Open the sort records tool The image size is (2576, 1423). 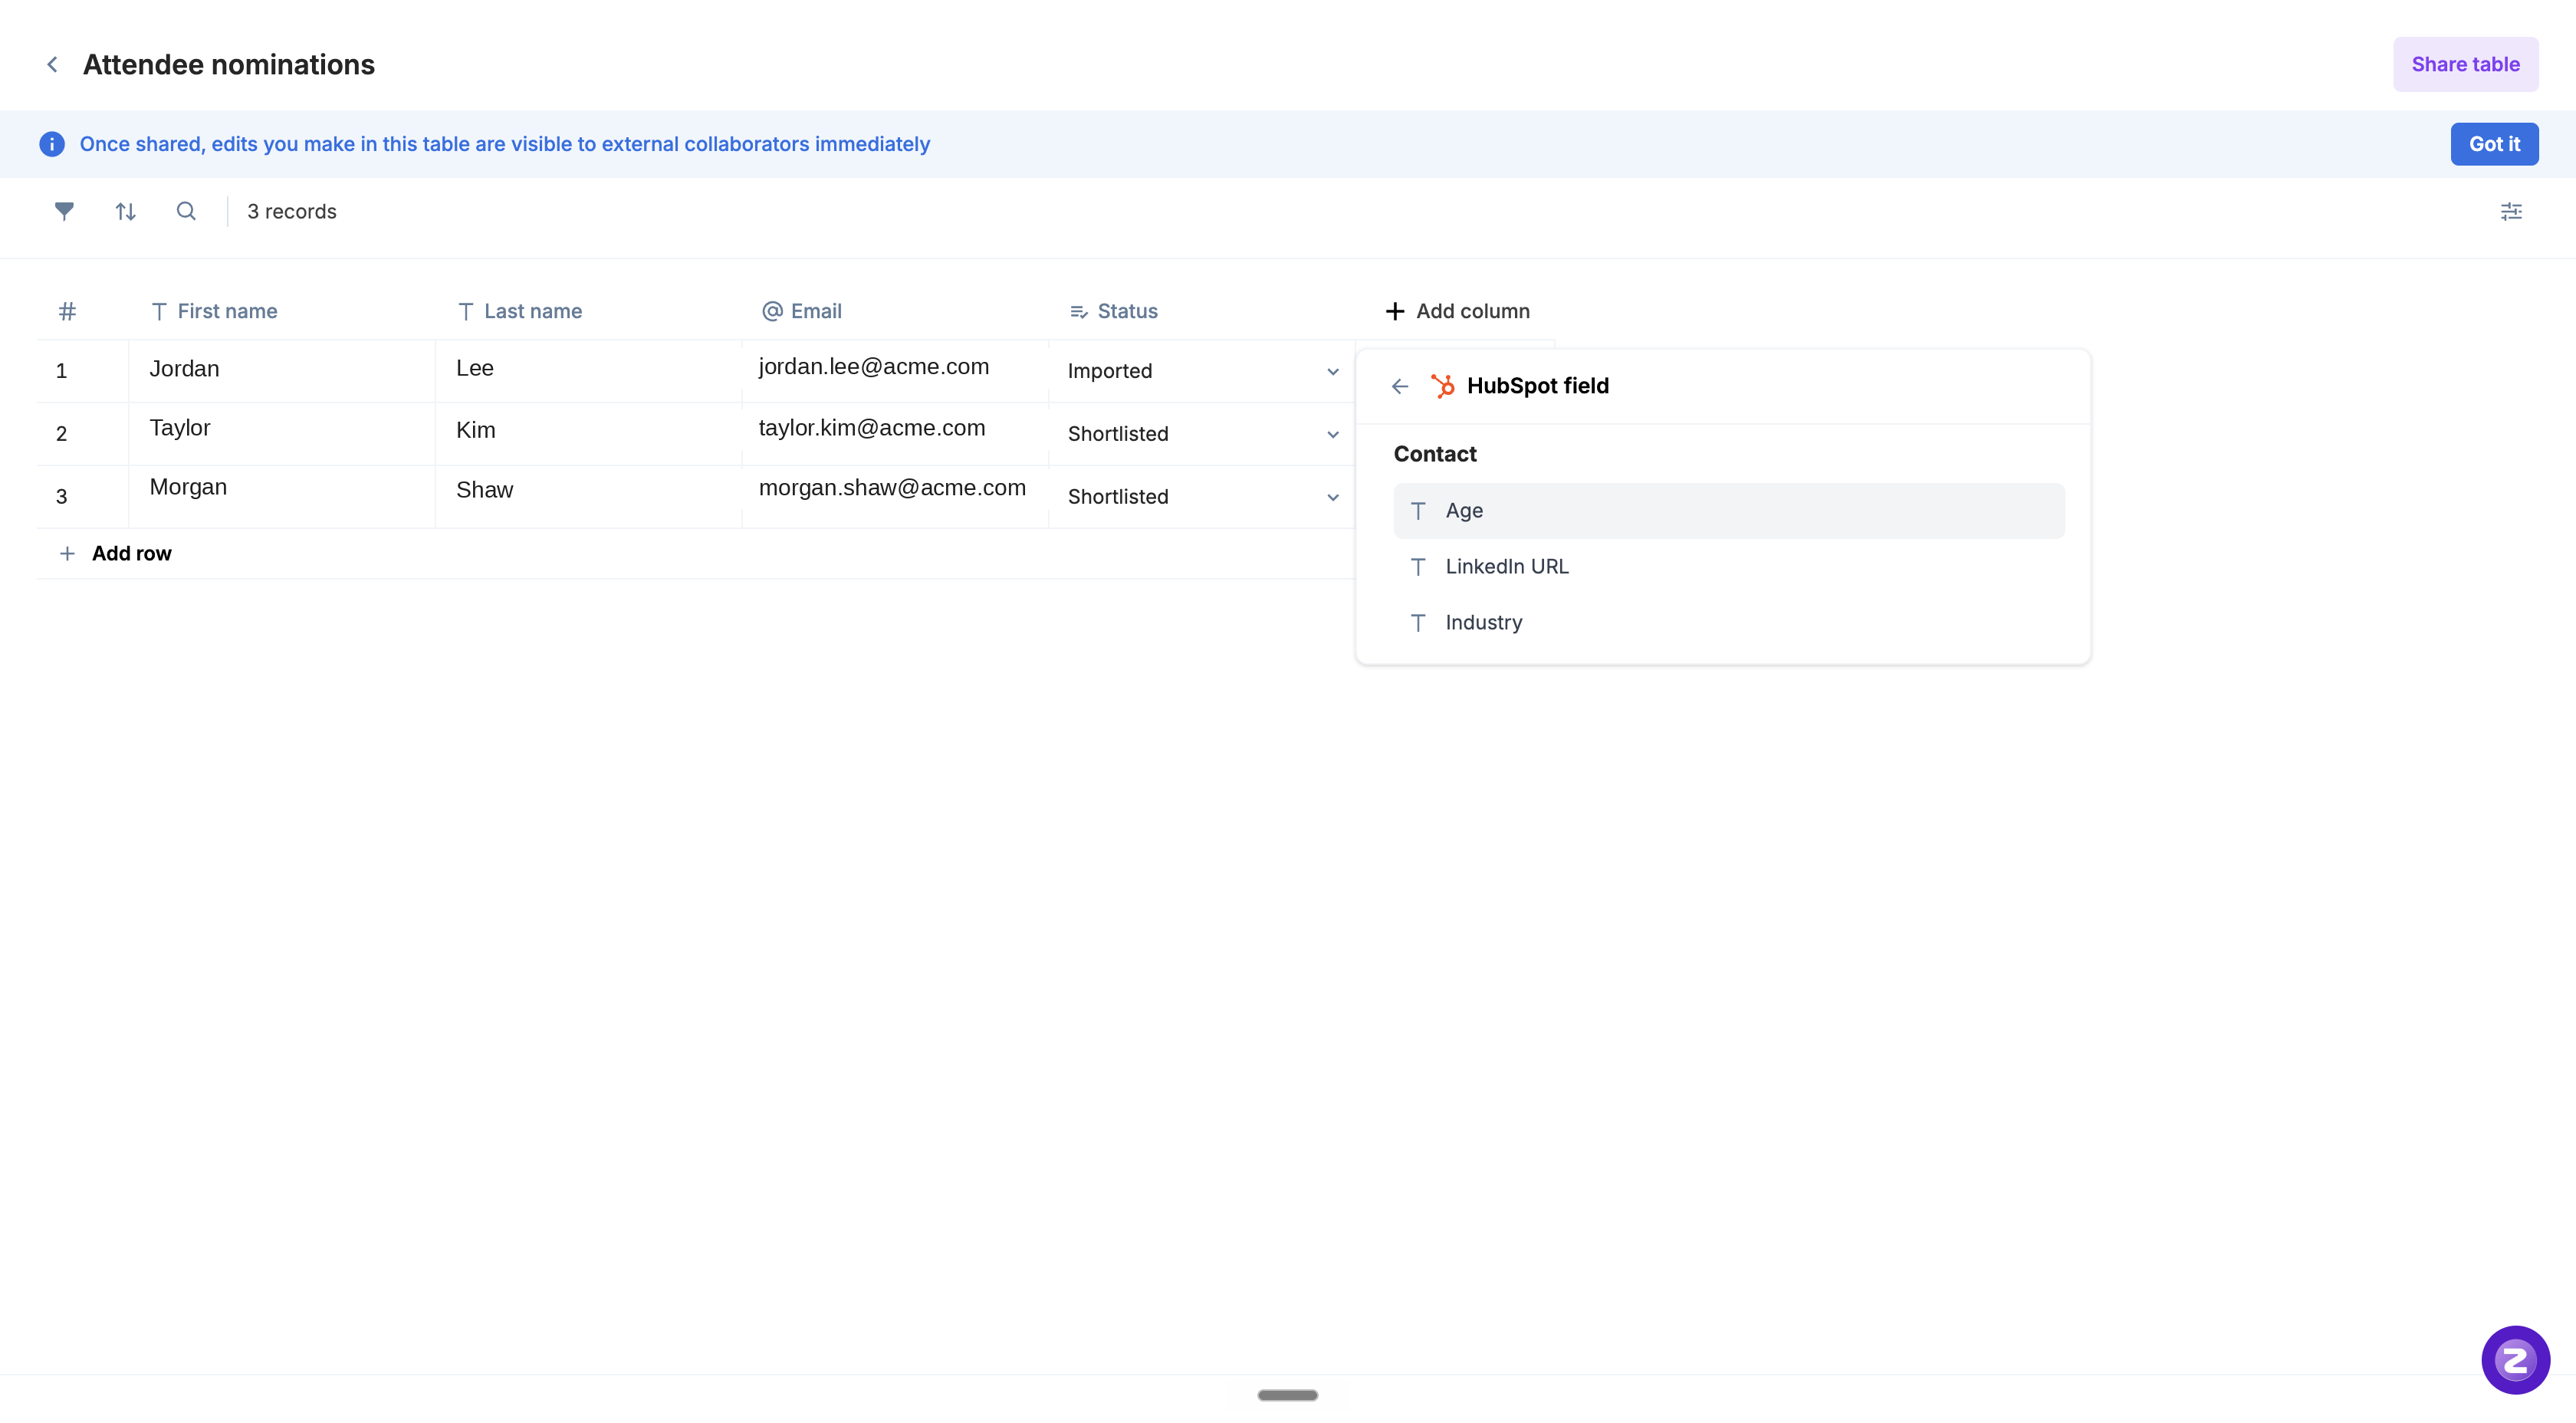click(x=125, y=211)
